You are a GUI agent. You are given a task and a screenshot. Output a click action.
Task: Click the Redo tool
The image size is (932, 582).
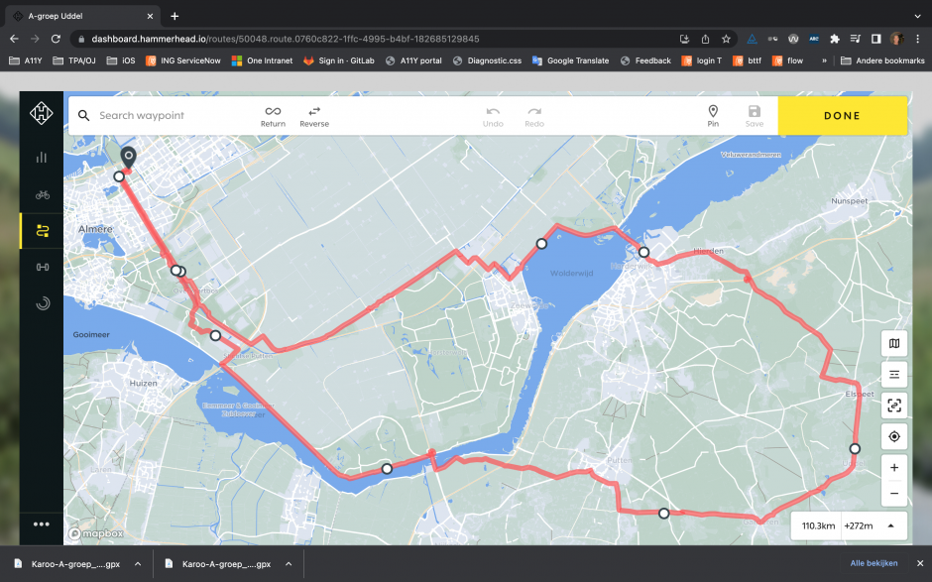pyautogui.click(x=533, y=117)
